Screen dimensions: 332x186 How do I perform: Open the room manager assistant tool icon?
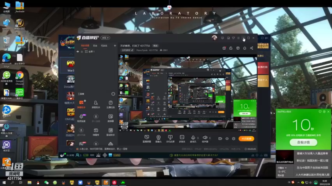[x=96, y=103]
